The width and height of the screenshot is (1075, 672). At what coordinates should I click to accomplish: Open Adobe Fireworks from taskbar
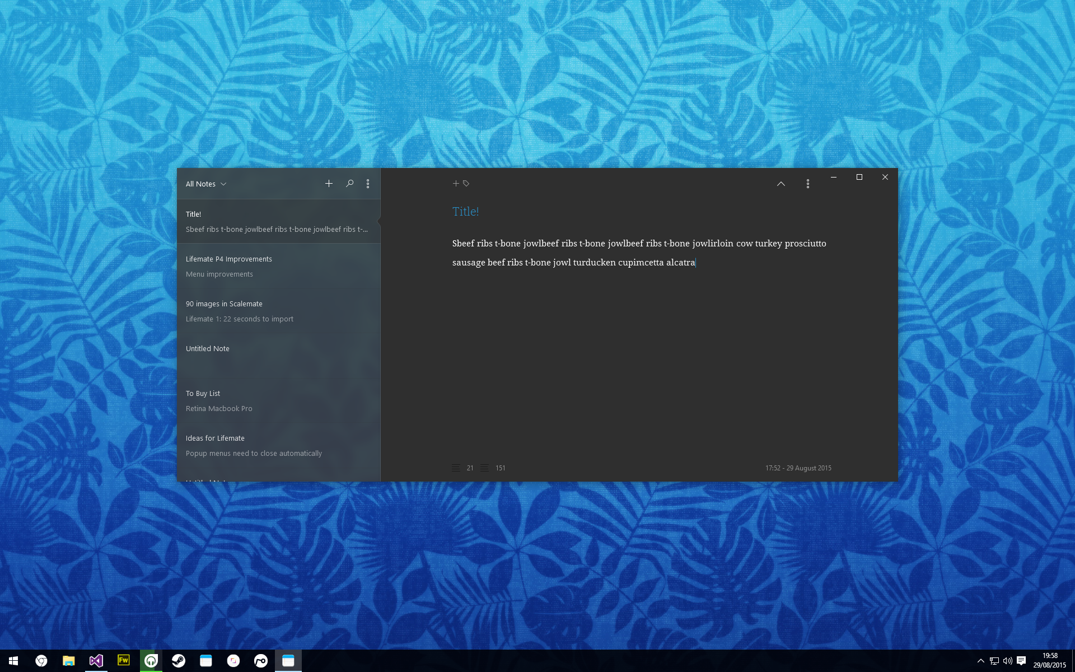point(123,661)
